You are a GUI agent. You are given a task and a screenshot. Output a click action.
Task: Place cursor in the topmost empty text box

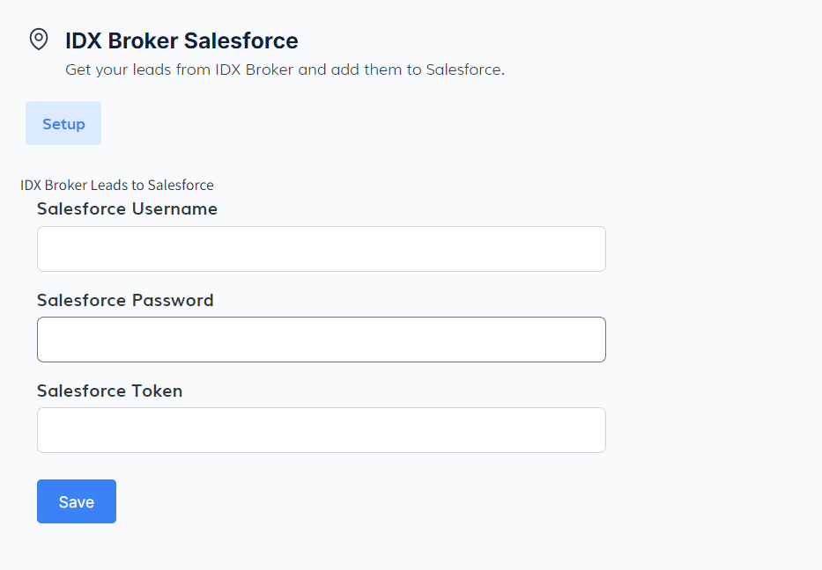coord(321,249)
